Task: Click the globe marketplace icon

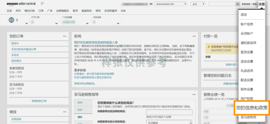Action: coord(11,20)
